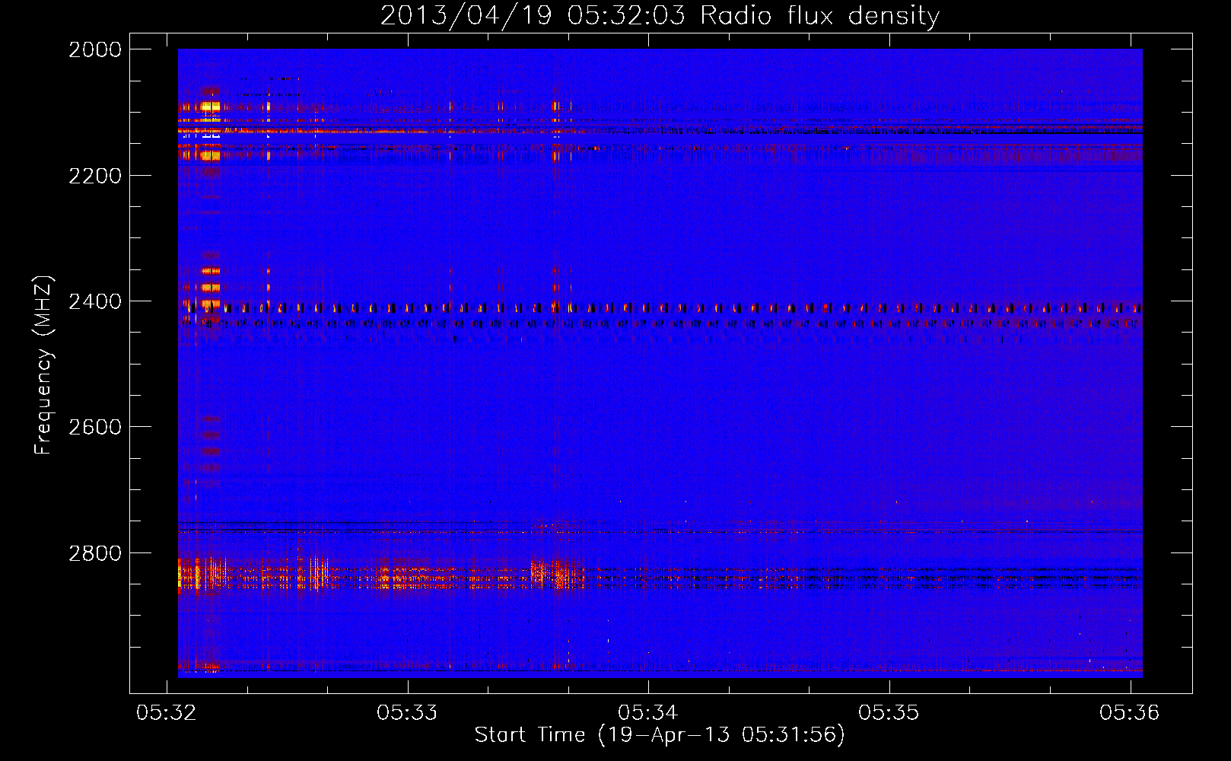The width and height of the screenshot is (1231, 761).
Task: Click the 05:35 time tick label
Action: click(x=889, y=712)
